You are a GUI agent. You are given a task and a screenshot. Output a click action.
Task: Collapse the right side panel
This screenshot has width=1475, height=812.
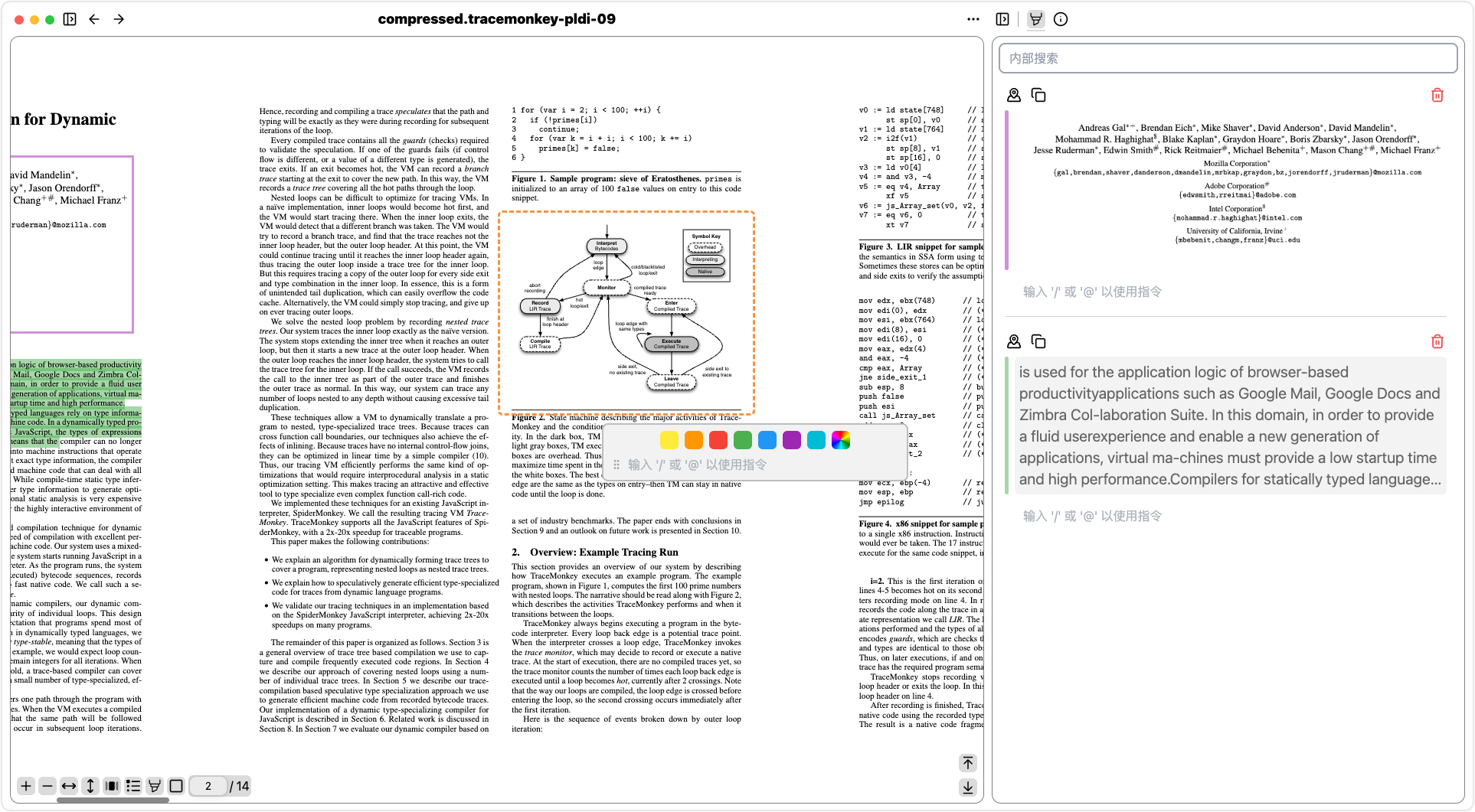click(x=1002, y=19)
